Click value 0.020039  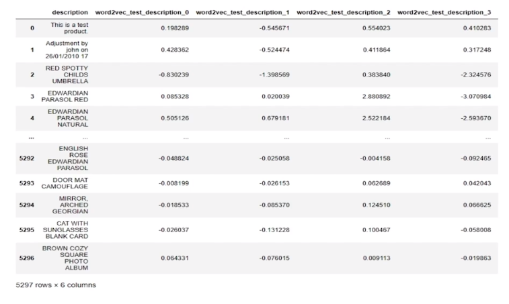(276, 97)
